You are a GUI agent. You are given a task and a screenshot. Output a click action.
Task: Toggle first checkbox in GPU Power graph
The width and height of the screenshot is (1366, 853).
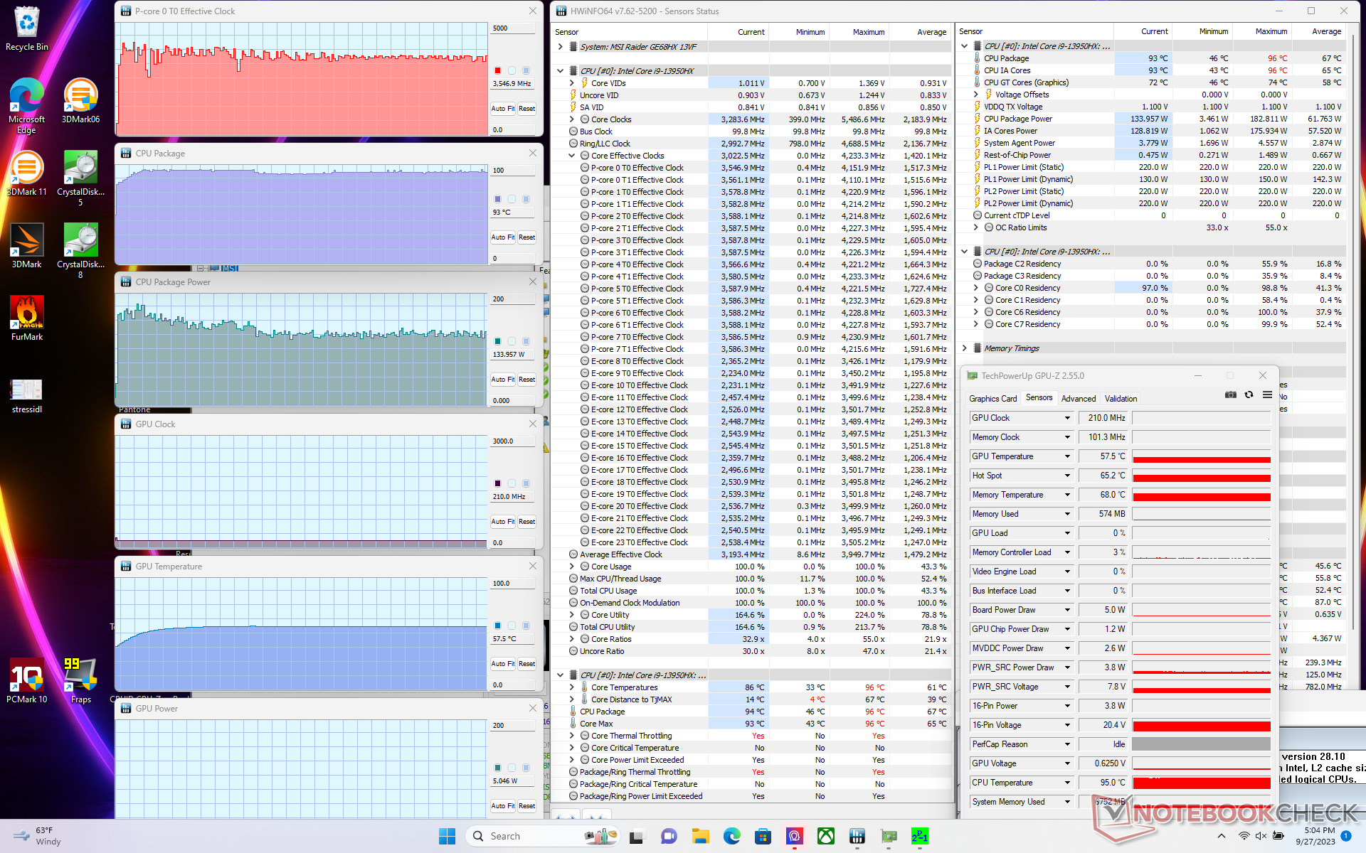coord(497,768)
